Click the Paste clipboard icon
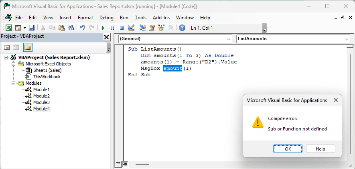Viewport: 355px width, 169px height. coord(62,28)
